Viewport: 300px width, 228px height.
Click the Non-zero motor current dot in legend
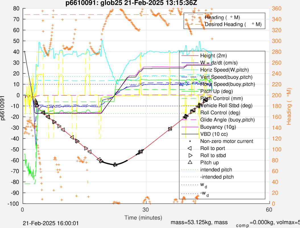[x=190, y=141]
